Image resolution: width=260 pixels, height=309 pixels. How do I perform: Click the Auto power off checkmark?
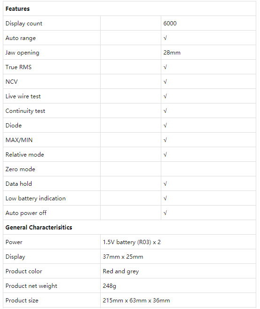coord(165,213)
